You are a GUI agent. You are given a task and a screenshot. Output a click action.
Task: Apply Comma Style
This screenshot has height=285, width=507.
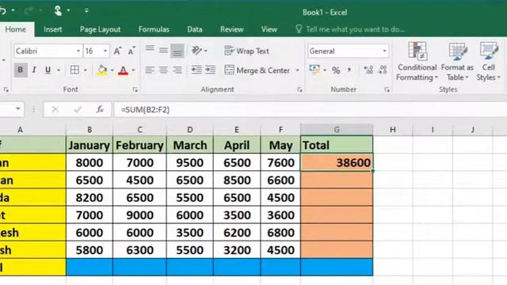(x=349, y=70)
